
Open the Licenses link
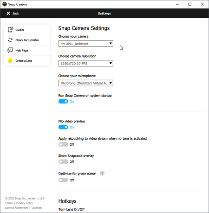[x=37, y=207]
